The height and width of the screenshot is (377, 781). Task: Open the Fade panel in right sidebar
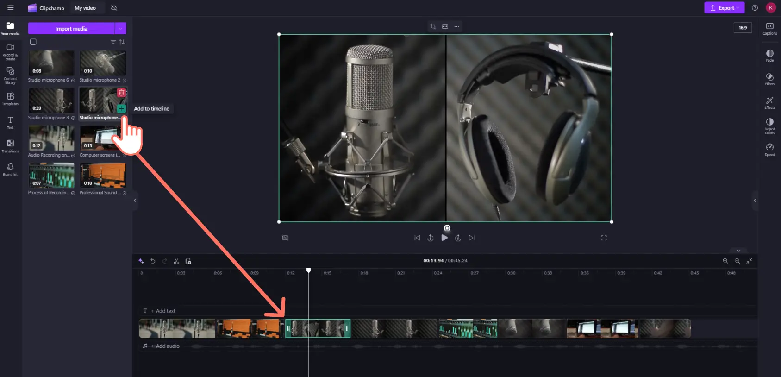pos(769,56)
